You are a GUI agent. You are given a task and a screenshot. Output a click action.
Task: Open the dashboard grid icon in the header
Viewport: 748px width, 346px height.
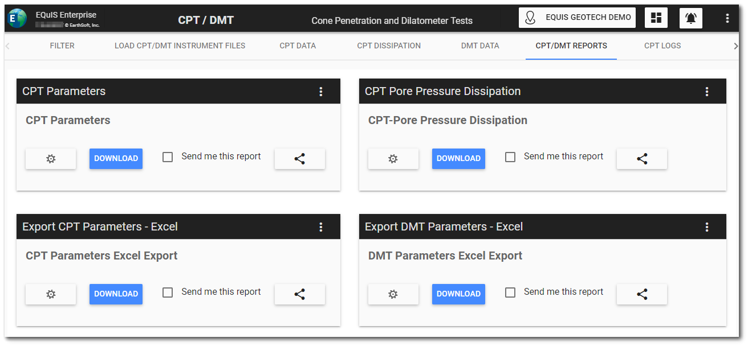tap(656, 18)
